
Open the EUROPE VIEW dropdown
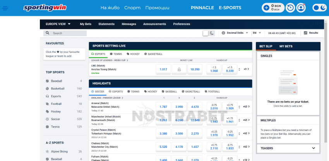pyautogui.click(x=58, y=24)
